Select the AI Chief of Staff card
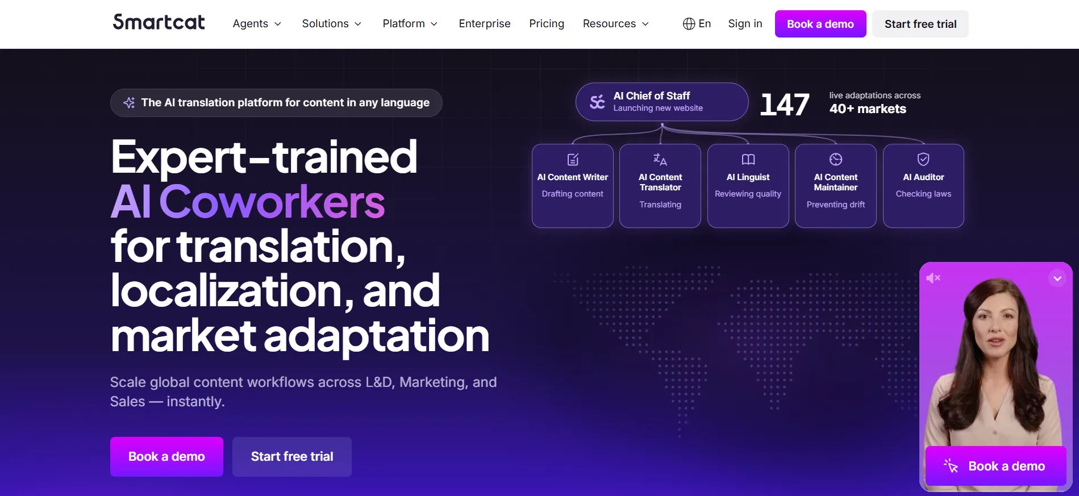The height and width of the screenshot is (496, 1079). [x=662, y=102]
